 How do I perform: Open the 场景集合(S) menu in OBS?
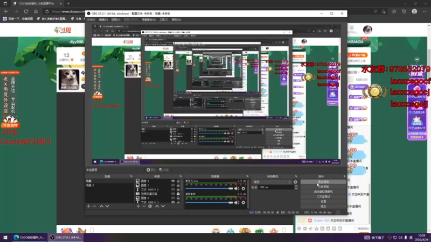pyautogui.click(x=149, y=20)
